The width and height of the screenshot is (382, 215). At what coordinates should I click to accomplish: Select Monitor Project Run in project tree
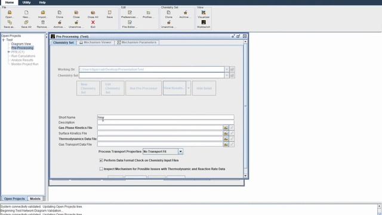24,64
